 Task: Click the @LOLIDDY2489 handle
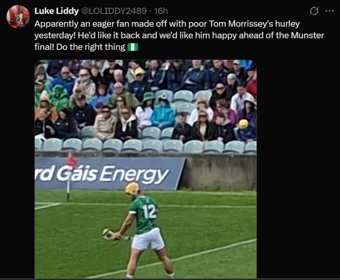pyautogui.click(x=114, y=11)
